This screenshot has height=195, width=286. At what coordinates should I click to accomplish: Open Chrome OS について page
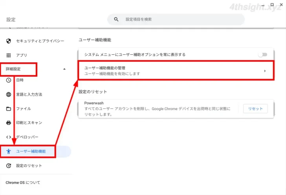(23, 182)
